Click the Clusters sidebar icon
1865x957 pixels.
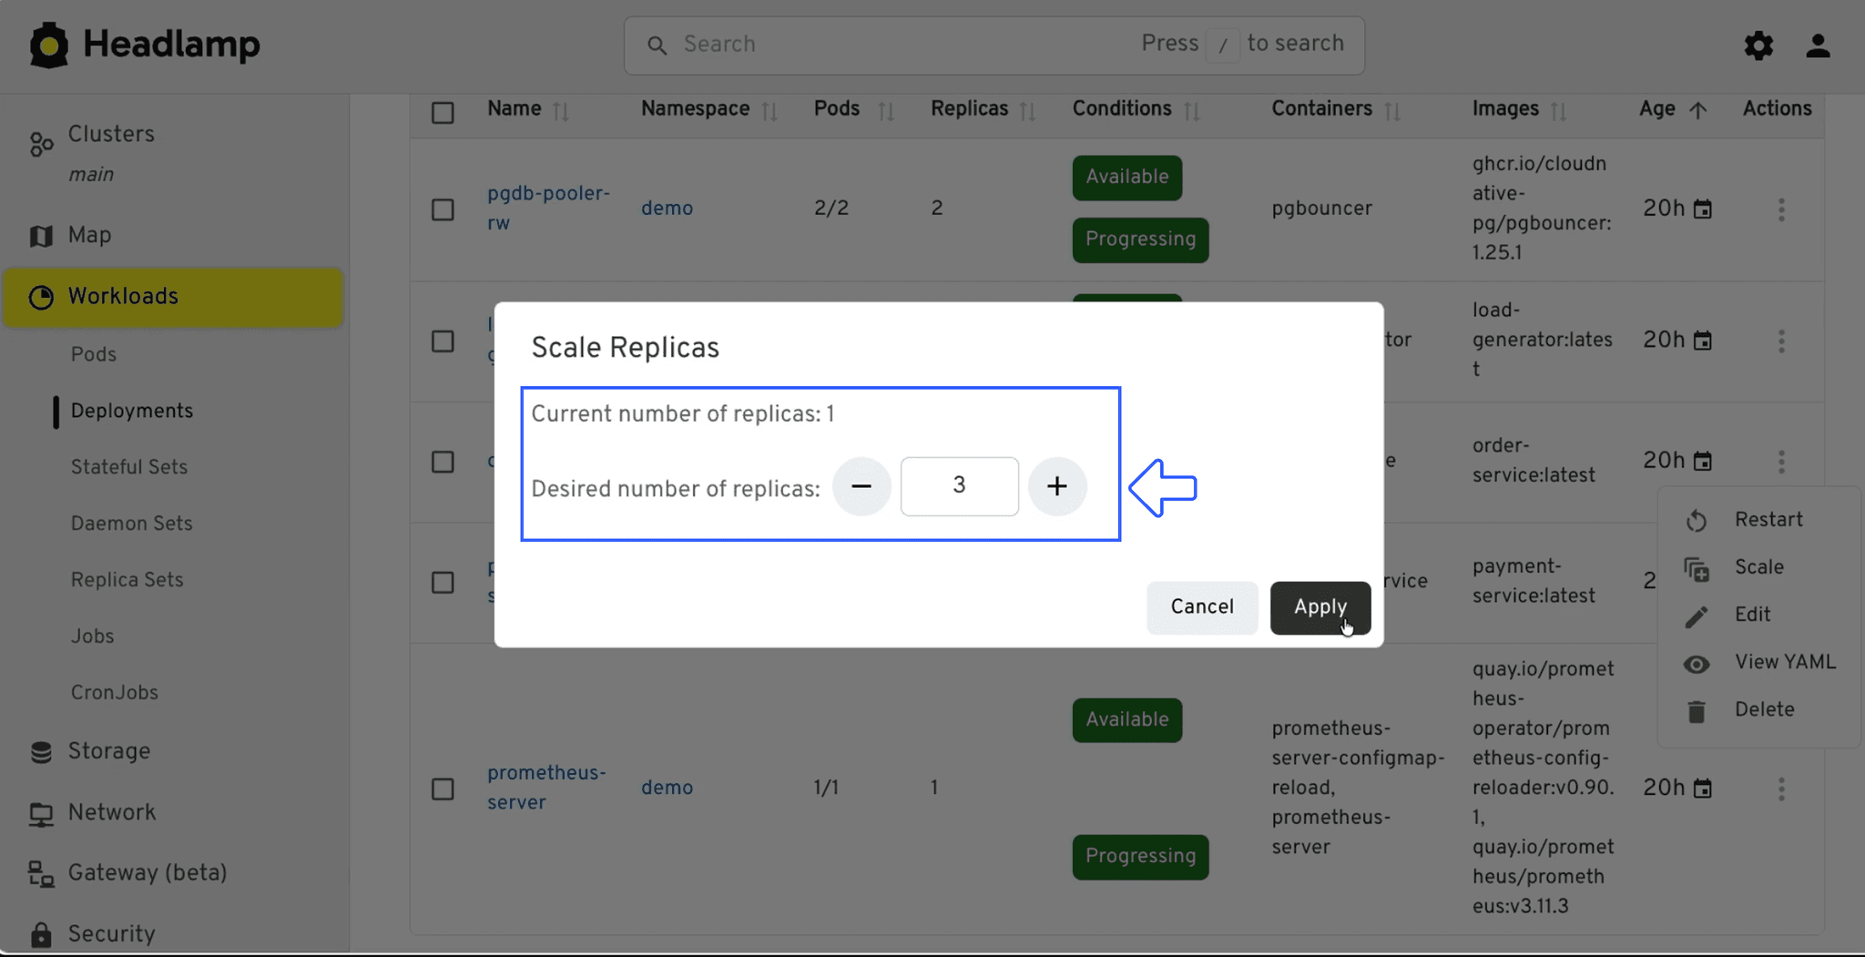tap(41, 144)
